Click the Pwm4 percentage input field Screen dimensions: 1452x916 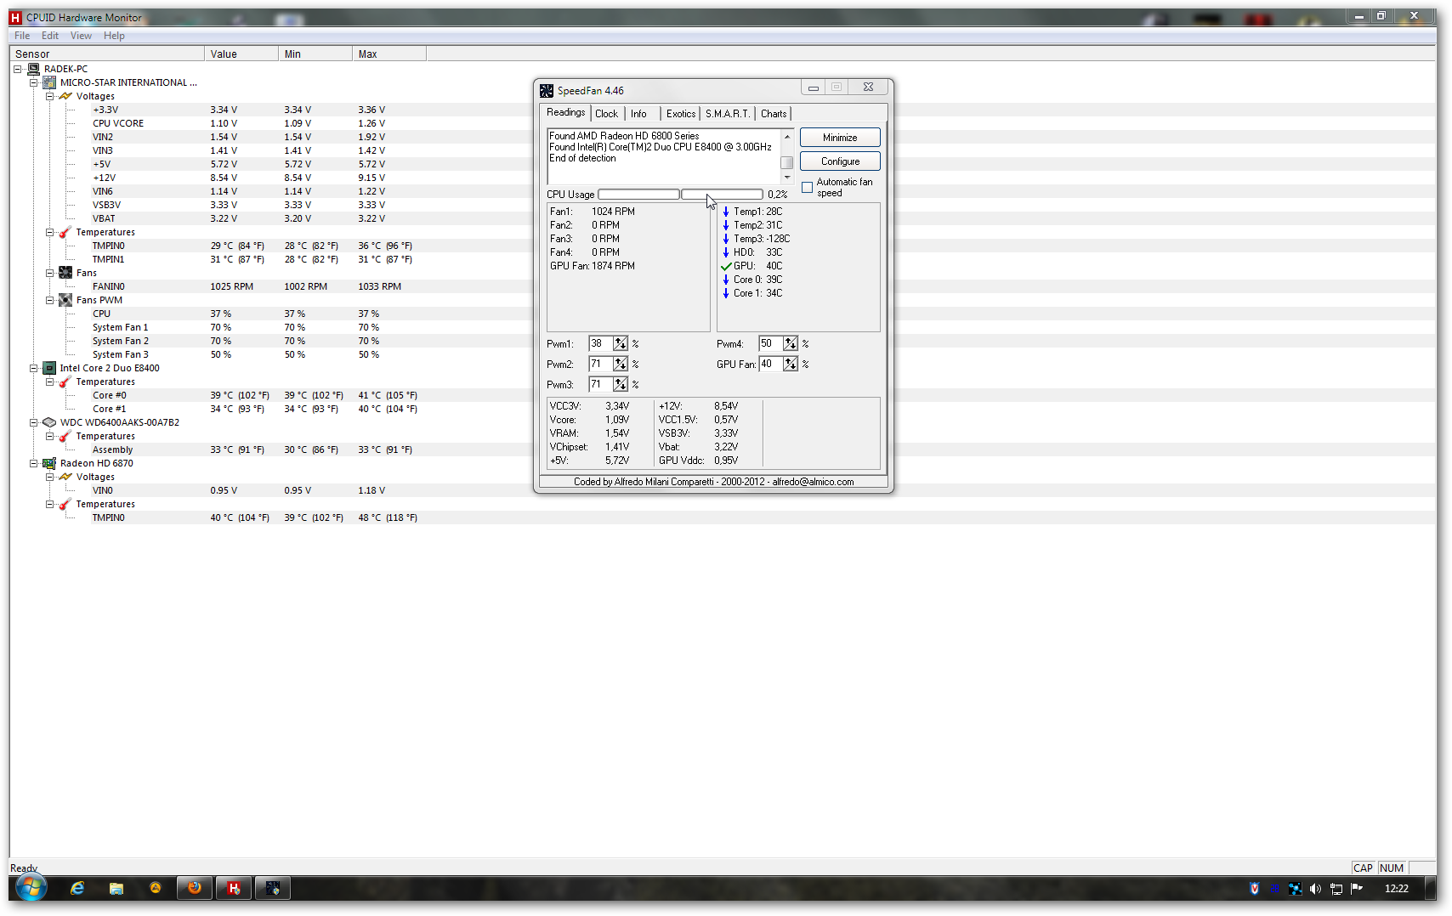click(x=770, y=344)
